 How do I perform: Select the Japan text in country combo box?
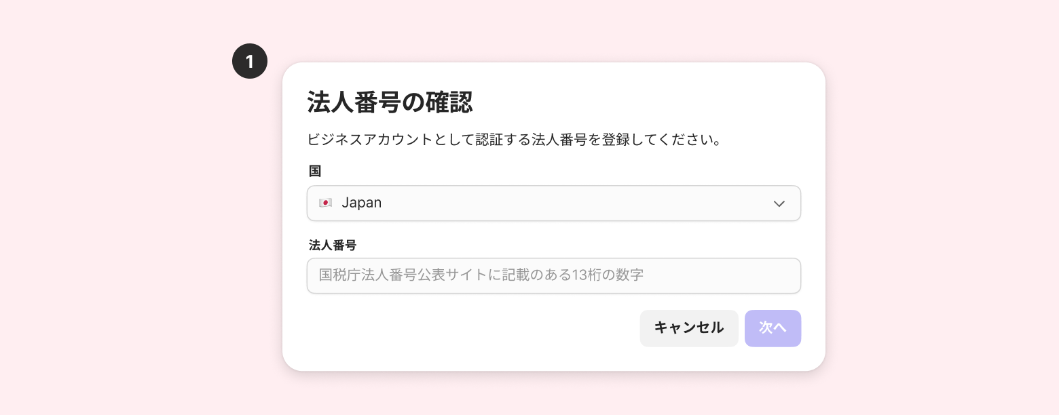point(361,203)
